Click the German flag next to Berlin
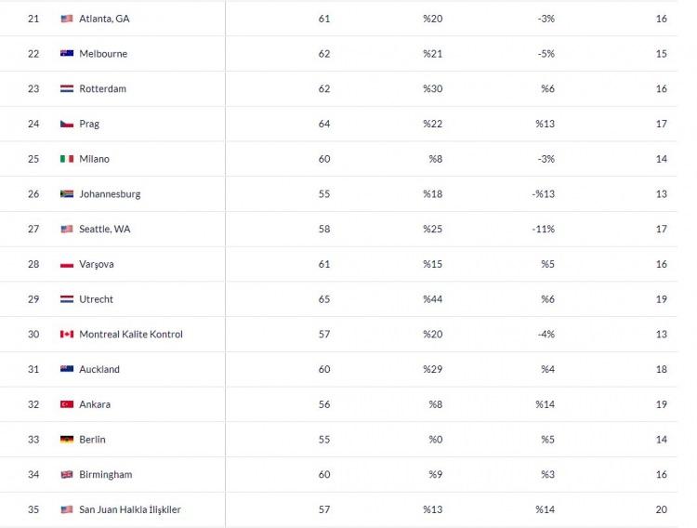This screenshot has width=697, height=528. [x=67, y=440]
